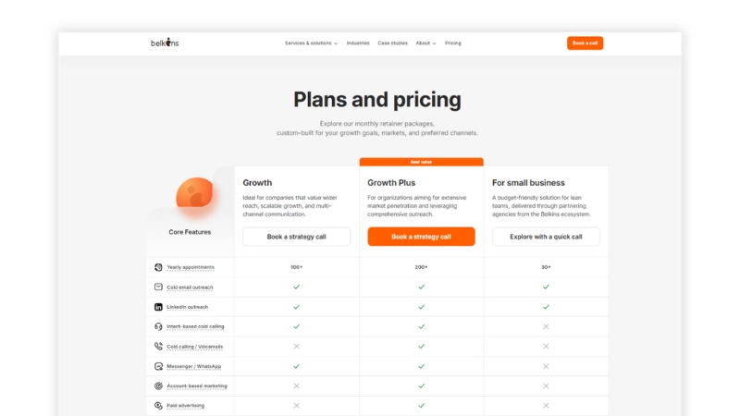This screenshot has height=416, width=740.
Task: Click the Account-based marketing target icon
Action: coord(158,385)
